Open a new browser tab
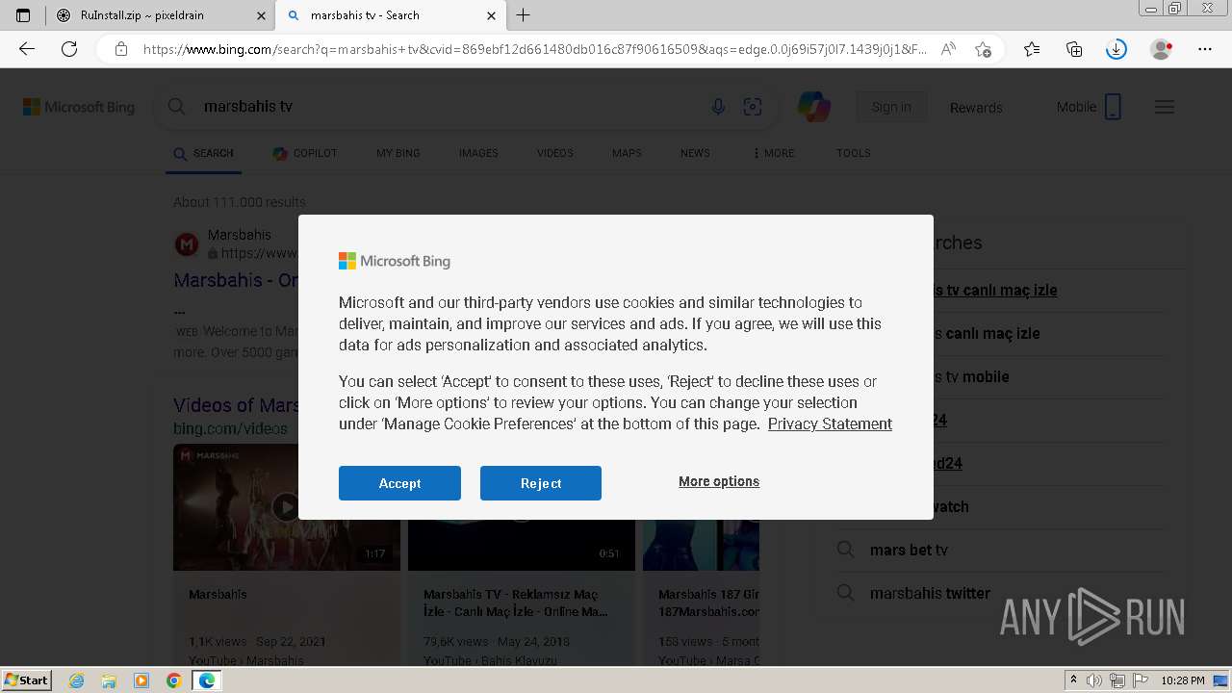Viewport: 1232px width, 693px height. click(x=524, y=15)
